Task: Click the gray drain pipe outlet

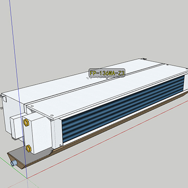Action: [14, 163]
